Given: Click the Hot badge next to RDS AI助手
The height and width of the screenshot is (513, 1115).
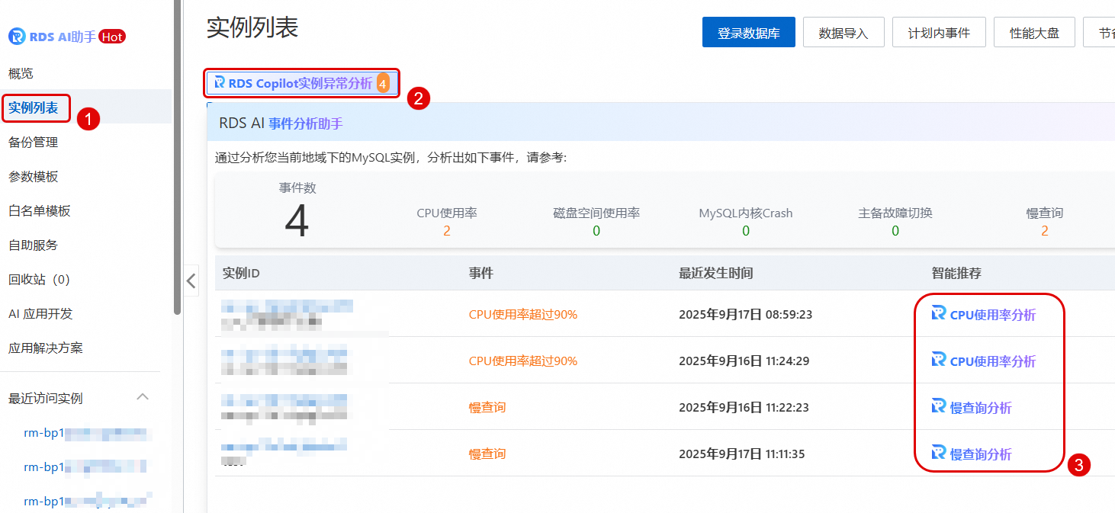Looking at the screenshot, I should click(112, 37).
